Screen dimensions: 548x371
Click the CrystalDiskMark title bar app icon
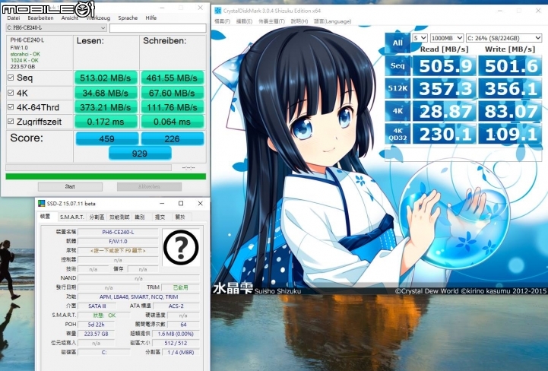click(x=218, y=11)
